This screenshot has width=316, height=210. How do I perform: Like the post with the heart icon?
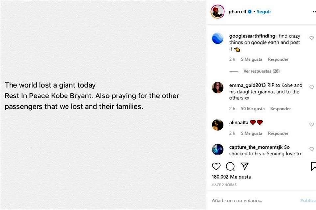pyautogui.click(x=216, y=166)
